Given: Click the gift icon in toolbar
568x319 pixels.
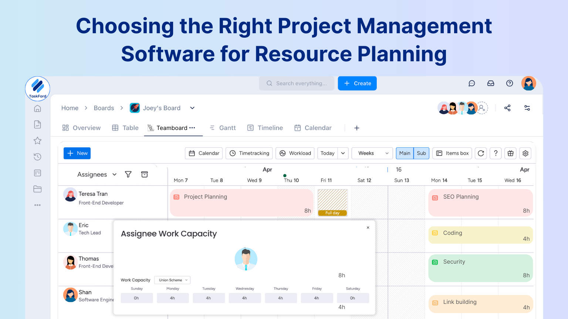Looking at the screenshot, I should 511,153.
